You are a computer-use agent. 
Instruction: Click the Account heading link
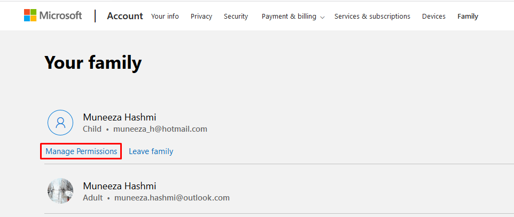tap(125, 16)
